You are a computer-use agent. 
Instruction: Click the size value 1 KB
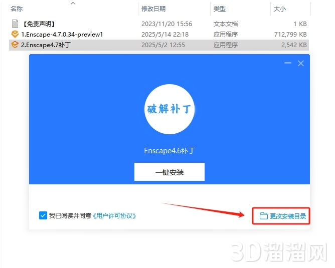[x=300, y=24]
